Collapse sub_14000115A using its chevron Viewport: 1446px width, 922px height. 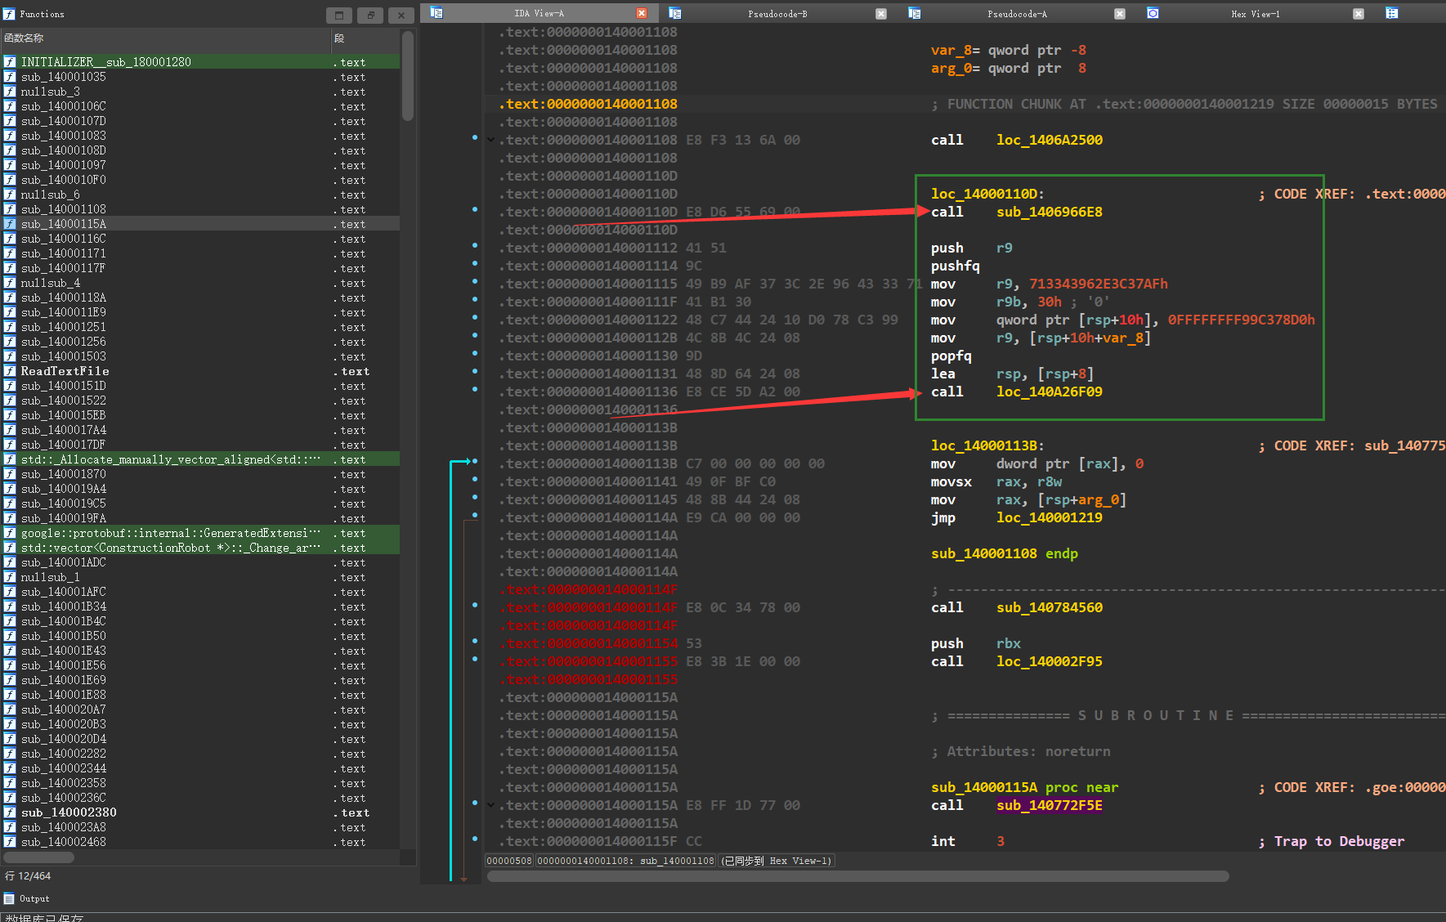[x=490, y=805]
